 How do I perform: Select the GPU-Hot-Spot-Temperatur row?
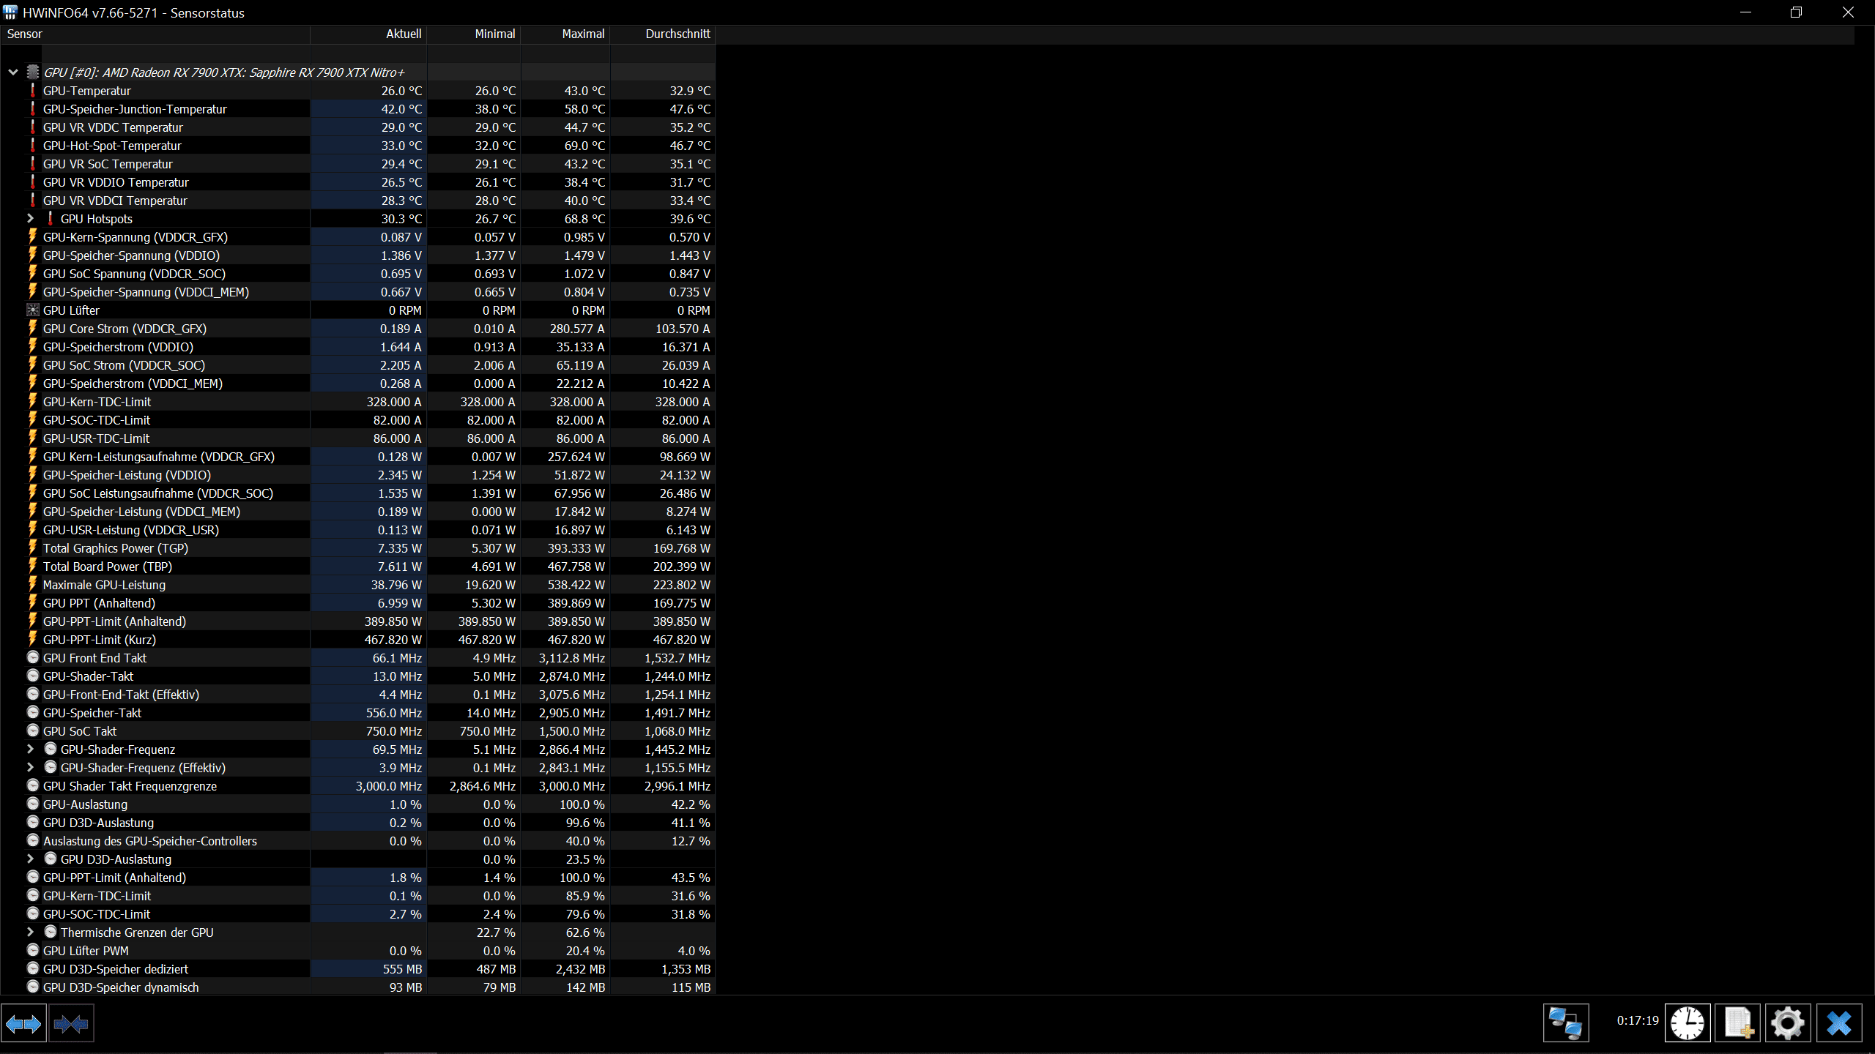click(112, 146)
